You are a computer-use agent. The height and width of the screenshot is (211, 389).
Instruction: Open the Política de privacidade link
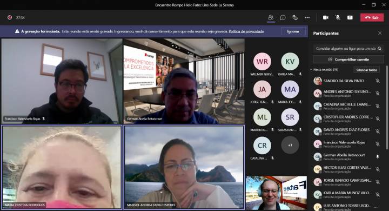(246, 31)
